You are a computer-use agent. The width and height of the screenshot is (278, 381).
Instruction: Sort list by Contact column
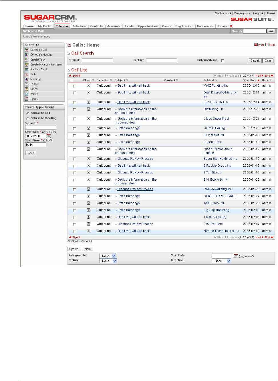[171, 80]
